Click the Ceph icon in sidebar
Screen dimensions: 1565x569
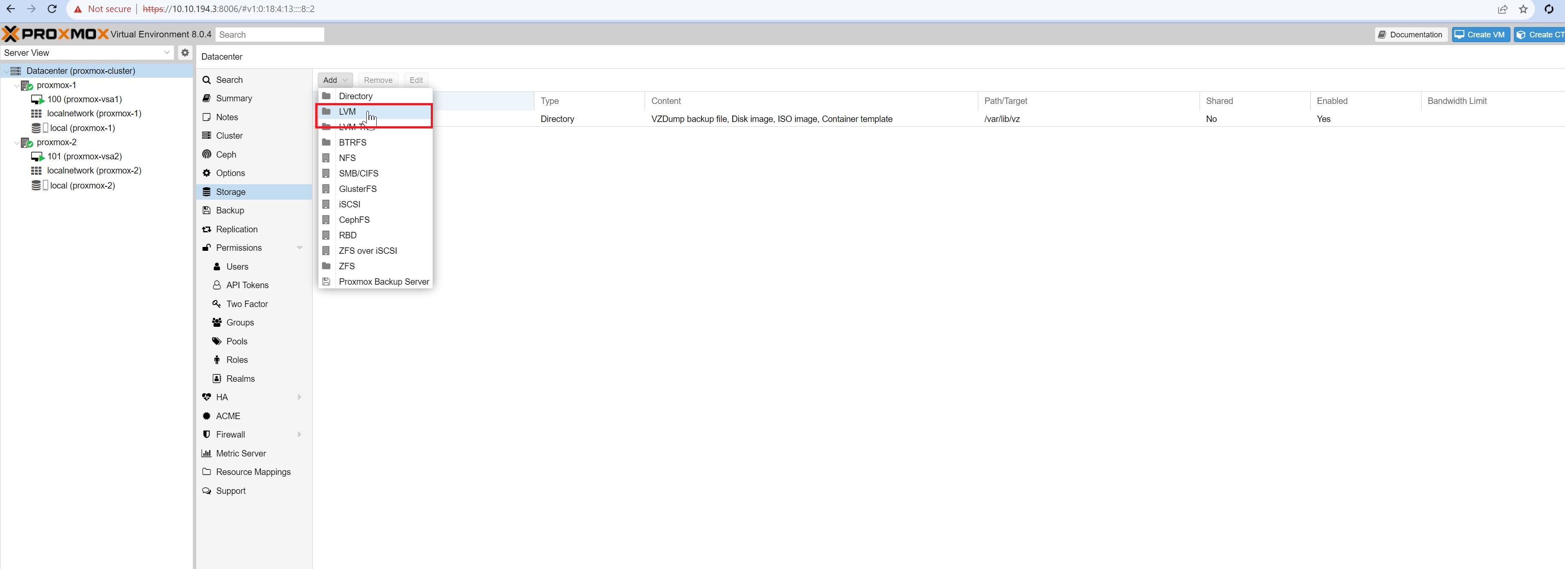coord(207,154)
